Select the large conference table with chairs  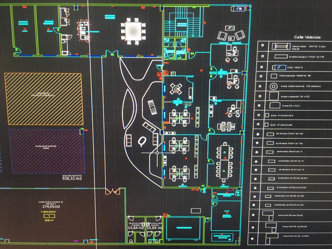[225, 162]
